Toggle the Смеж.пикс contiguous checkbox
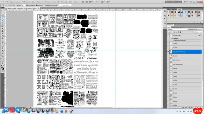 [36, 5]
